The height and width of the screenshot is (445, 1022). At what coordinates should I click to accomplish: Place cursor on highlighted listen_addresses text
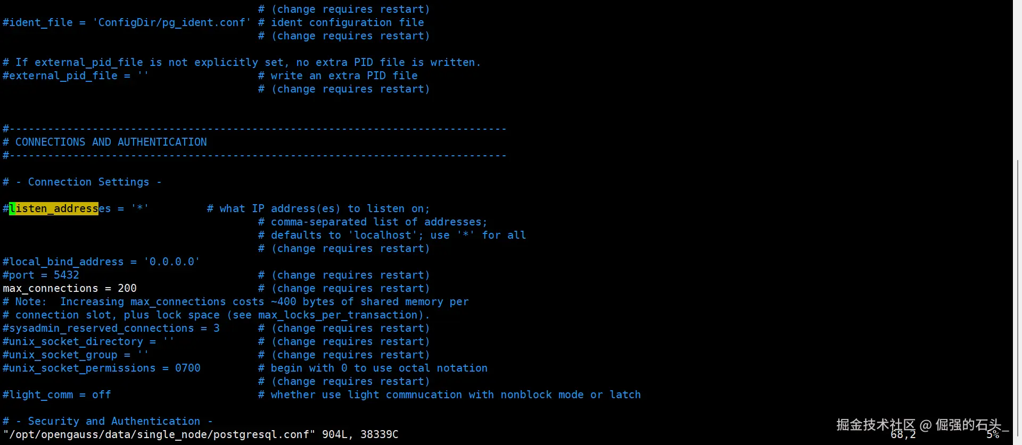(54, 208)
